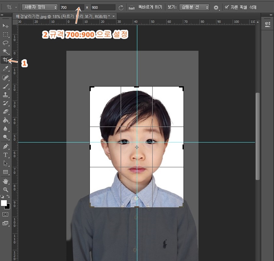The image size is (274, 261).
Task: Click the straighten level icon
Action: [132, 8]
